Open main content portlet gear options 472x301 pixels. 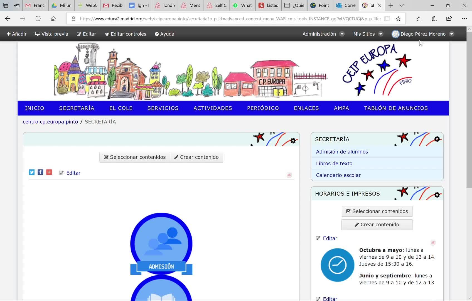(293, 141)
